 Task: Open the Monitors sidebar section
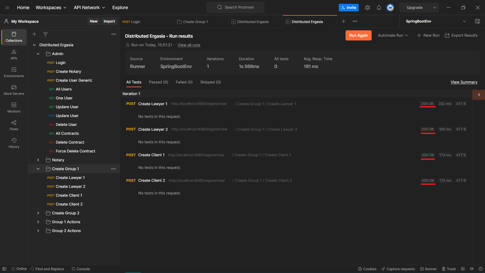pyautogui.click(x=14, y=108)
